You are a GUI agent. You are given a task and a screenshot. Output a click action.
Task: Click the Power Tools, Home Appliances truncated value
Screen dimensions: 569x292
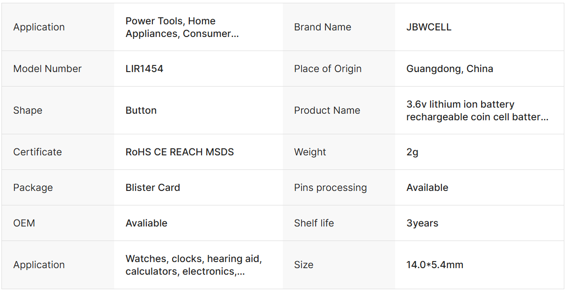[182, 27]
